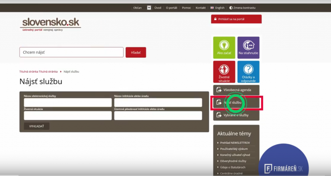Image resolution: width=331 pixels, height=176 pixels.
Task: Open Údaje o štatutároch link
Action: (x=233, y=167)
